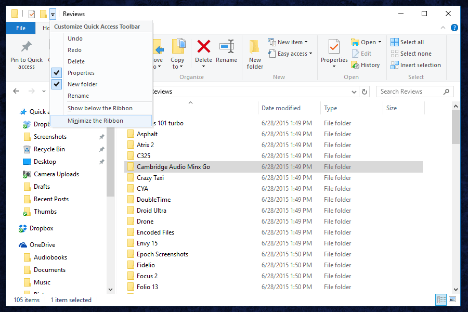Click the navigation pane scroll down arrow
The image size is (468, 312).
[110, 289]
